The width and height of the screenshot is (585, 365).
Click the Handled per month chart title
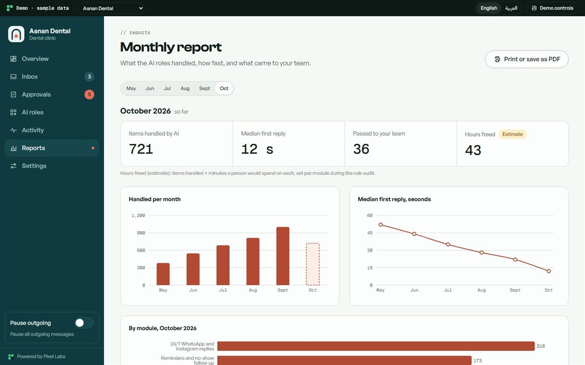pos(155,199)
